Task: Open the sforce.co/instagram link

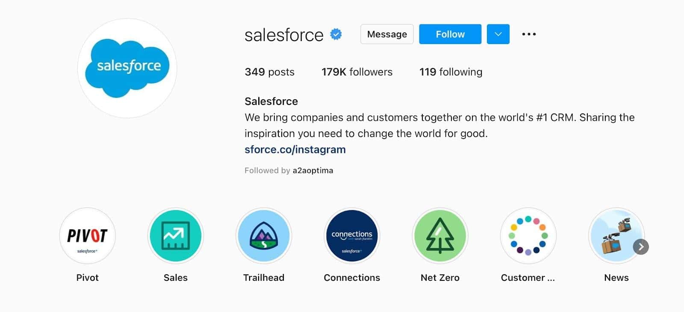Action: tap(295, 149)
